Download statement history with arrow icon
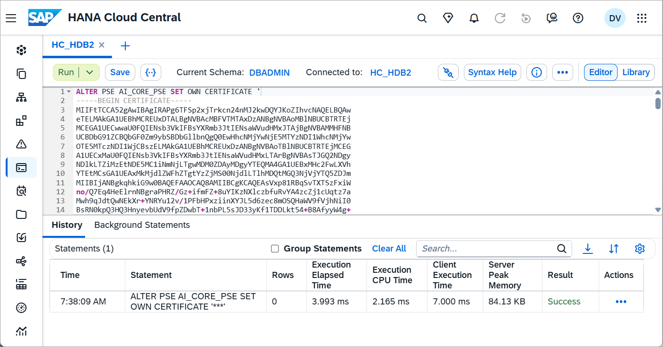This screenshot has width=663, height=347. (x=588, y=249)
